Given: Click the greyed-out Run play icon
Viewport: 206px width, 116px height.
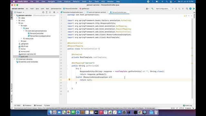Looking at the screenshot, I should [x=173, y=9].
